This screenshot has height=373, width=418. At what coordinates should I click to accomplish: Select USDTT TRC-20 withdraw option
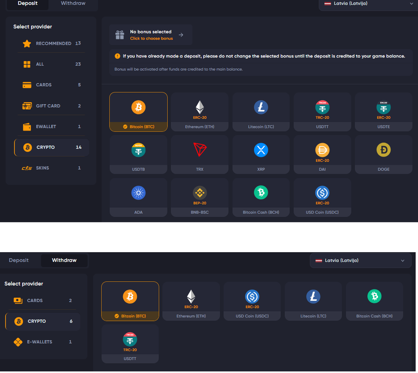pos(130,344)
